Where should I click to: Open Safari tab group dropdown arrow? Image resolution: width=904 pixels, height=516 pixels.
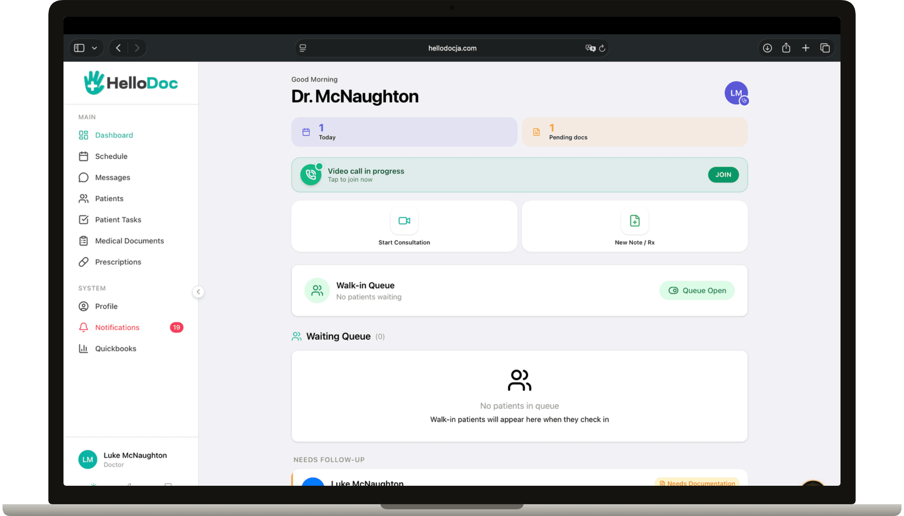(x=95, y=48)
